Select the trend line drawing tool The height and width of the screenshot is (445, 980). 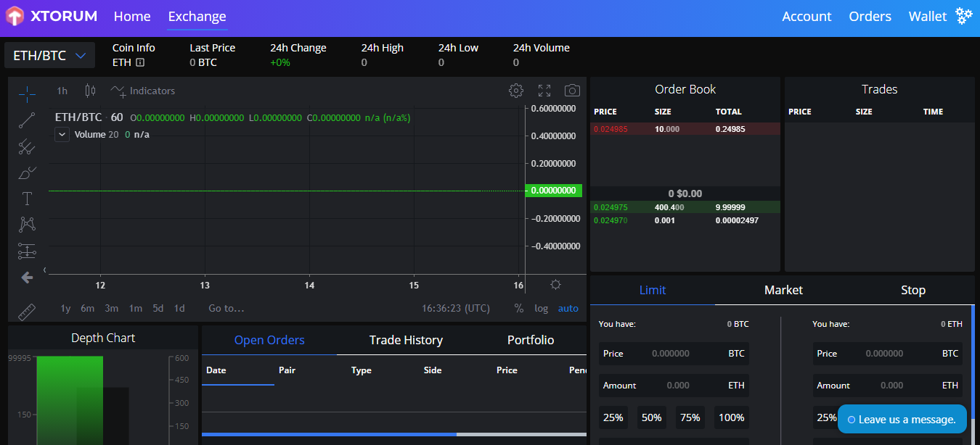27,120
